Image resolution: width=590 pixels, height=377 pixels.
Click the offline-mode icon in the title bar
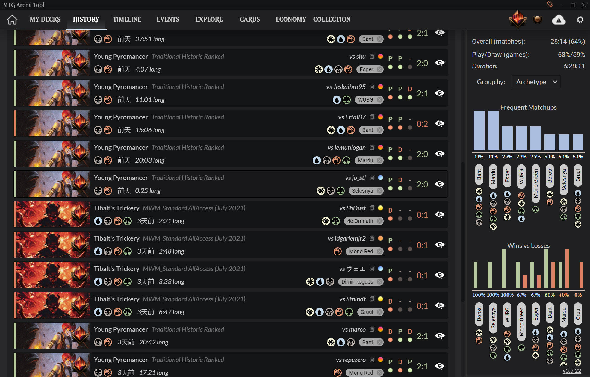(x=550, y=4)
